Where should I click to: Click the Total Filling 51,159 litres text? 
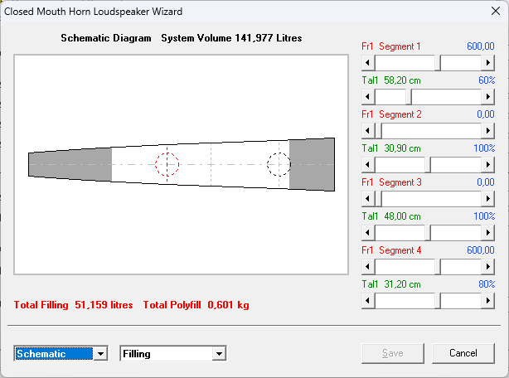(73, 305)
